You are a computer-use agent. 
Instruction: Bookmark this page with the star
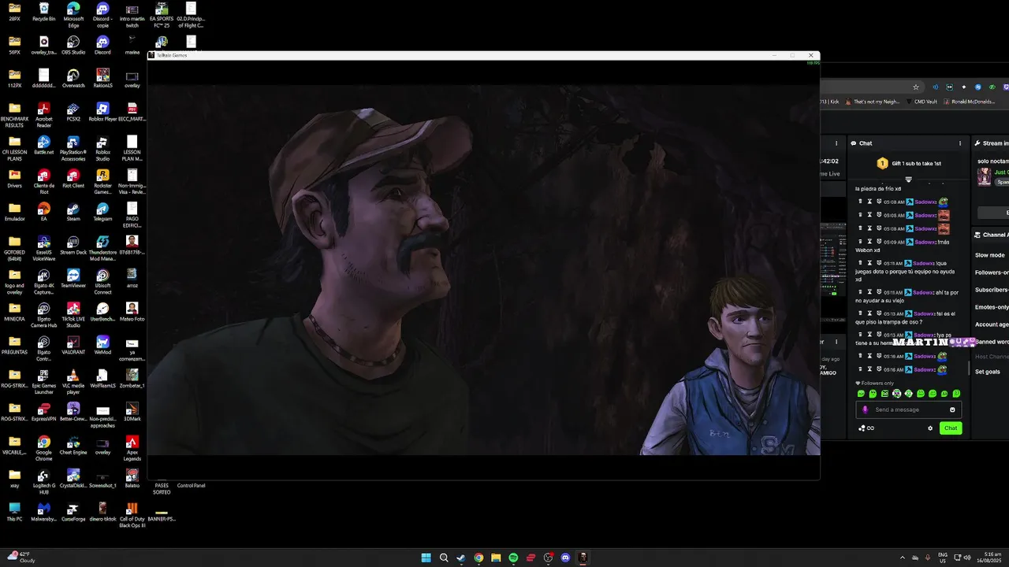coord(915,87)
